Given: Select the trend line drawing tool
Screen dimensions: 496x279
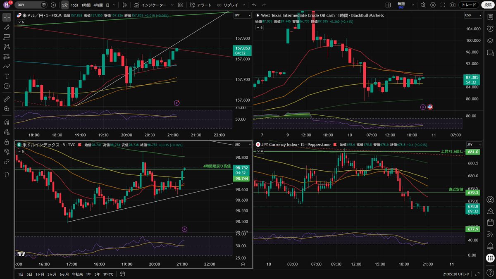Looking at the screenshot, I should [x=7, y=27].
